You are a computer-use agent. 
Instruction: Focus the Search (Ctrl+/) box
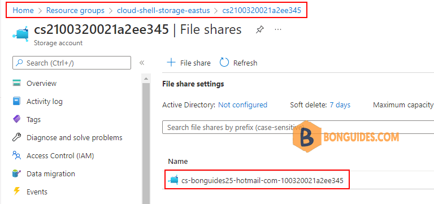tap(72, 63)
